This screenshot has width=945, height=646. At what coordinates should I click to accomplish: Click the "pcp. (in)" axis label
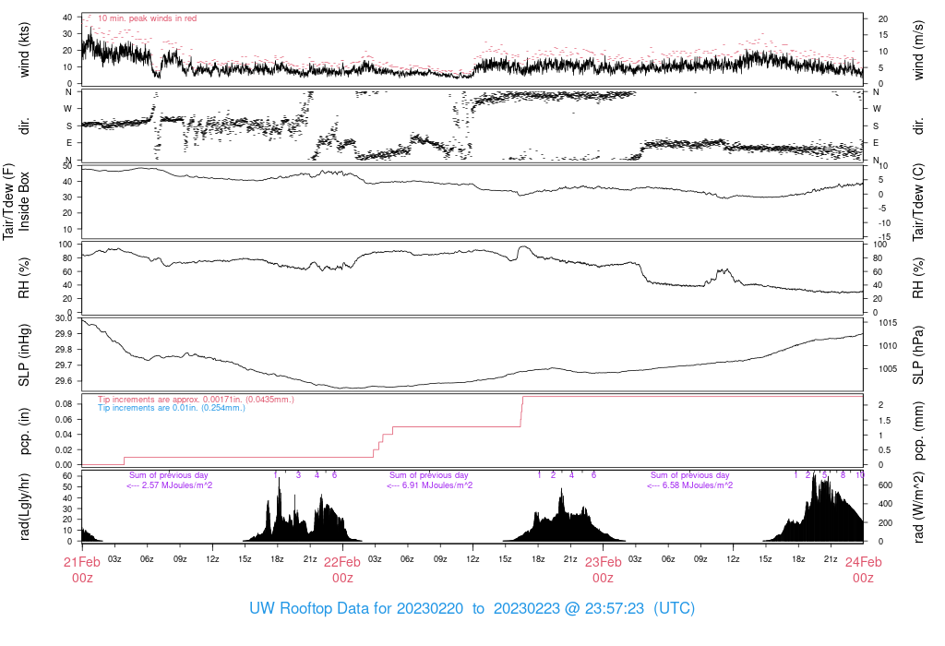click(x=24, y=431)
